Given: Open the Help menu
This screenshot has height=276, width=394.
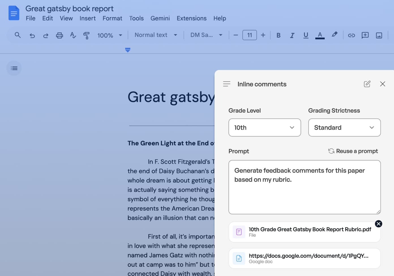Looking at the screenshot, I should 220,18.
